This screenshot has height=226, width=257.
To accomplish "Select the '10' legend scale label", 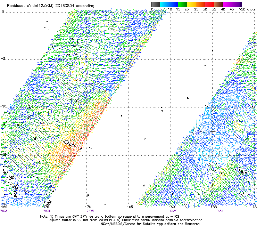I will click(x=170, y=9).
